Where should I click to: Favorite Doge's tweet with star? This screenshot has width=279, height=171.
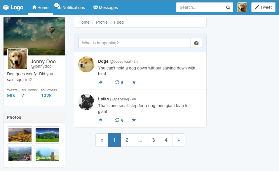(134, 82)
